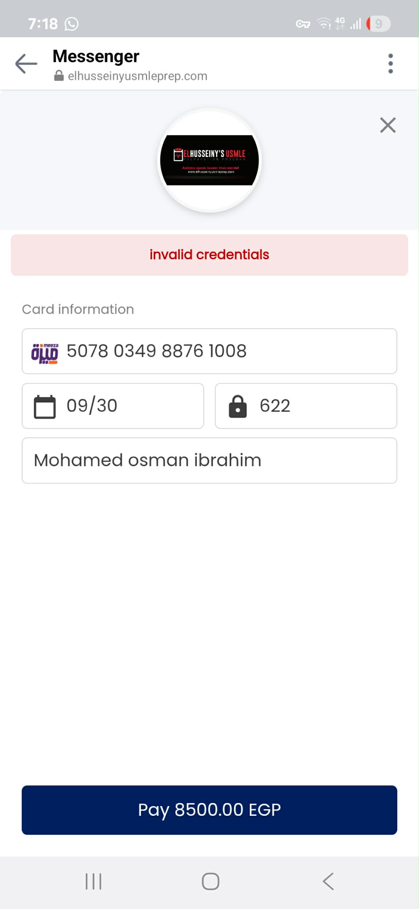Close the payment form with X

[x=388, y=125]
